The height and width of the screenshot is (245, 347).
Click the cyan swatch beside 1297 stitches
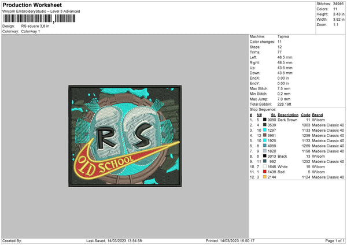pyautogui.click(x=264, y=130)
